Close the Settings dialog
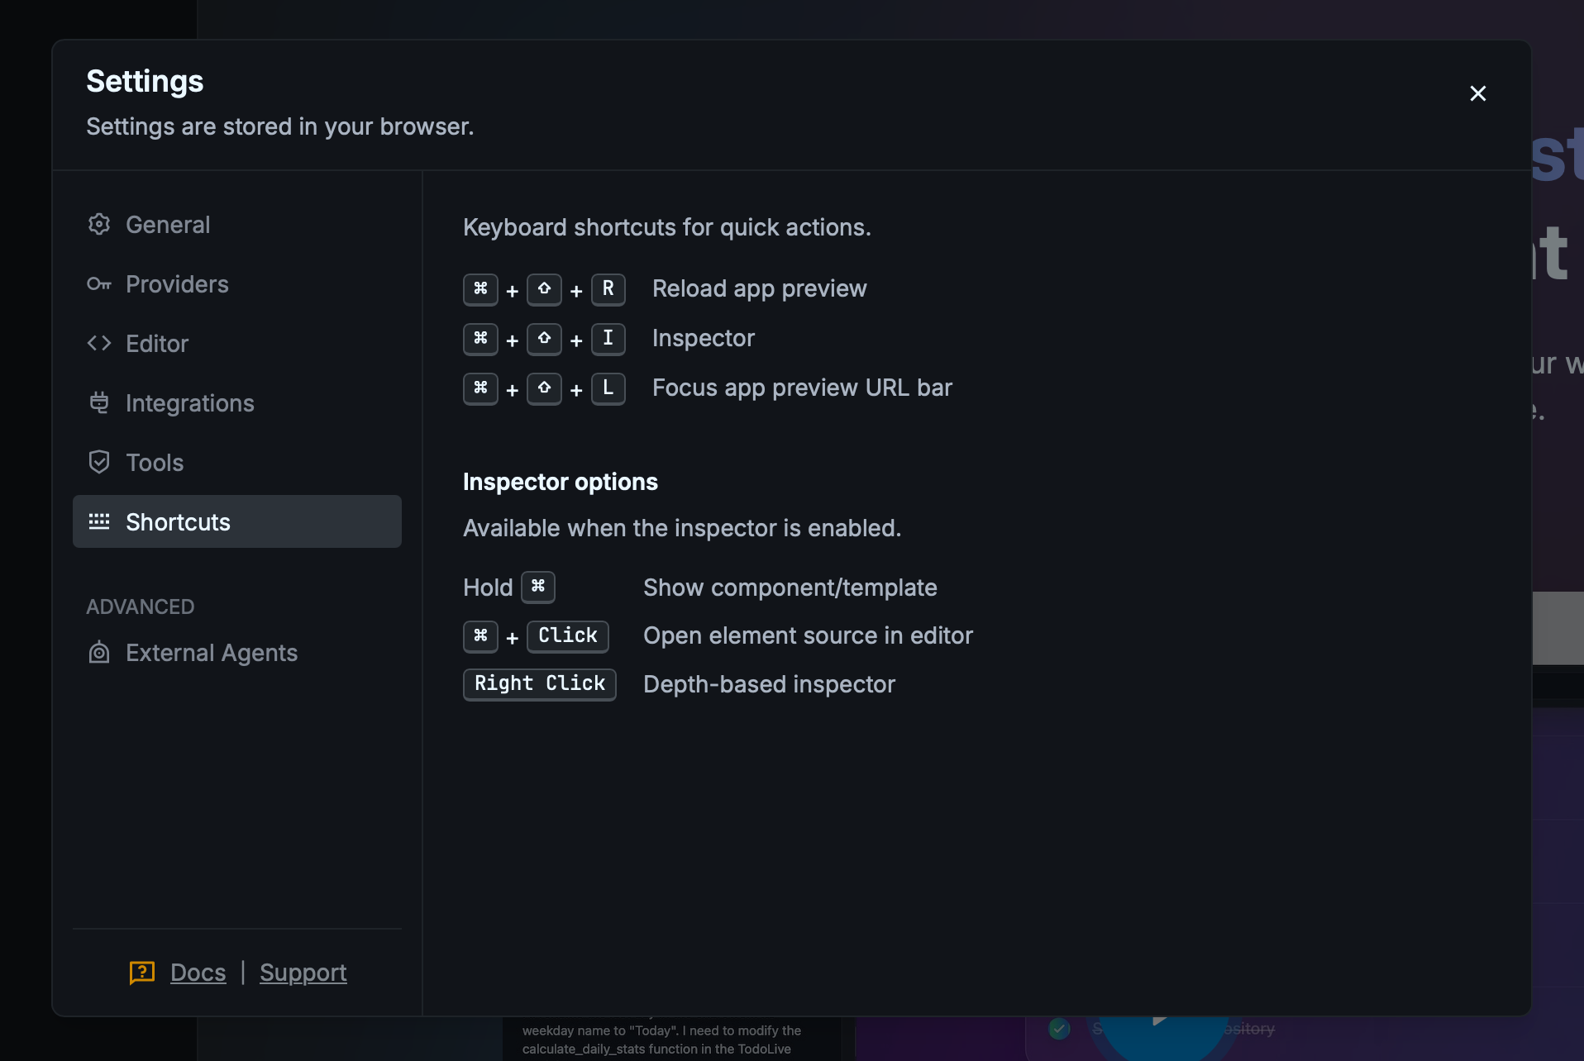1584x1061 pixels. coord(1478,93)
